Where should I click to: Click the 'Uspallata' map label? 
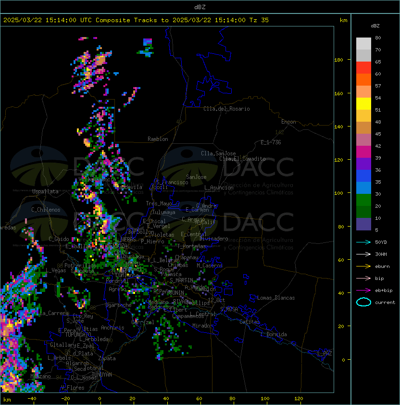(x=45, y=191)
